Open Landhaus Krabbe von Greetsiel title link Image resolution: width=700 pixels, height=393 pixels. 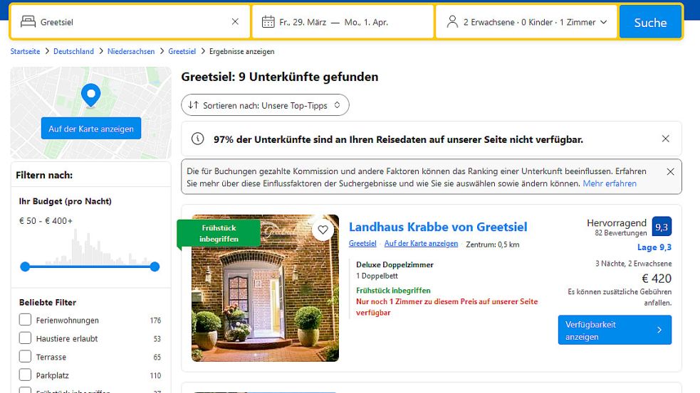click(x=438, y=227)
